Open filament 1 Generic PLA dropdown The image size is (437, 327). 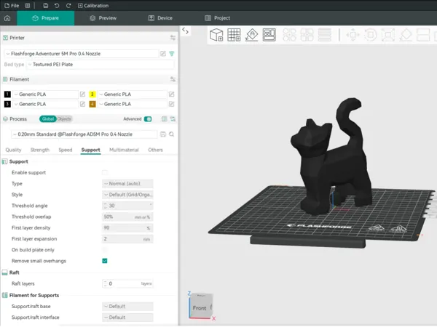pos(45,94)
